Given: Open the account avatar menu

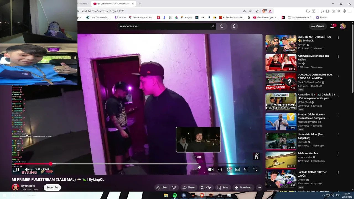Looking at the screenshot, I should [343, 26].
